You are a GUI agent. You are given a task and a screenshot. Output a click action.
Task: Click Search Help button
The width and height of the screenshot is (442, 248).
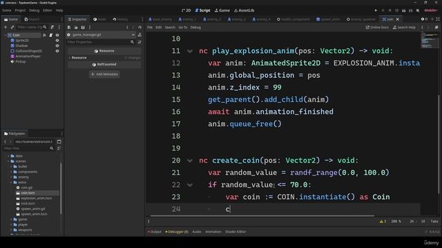pyautogui.click(x=404, y=28)
